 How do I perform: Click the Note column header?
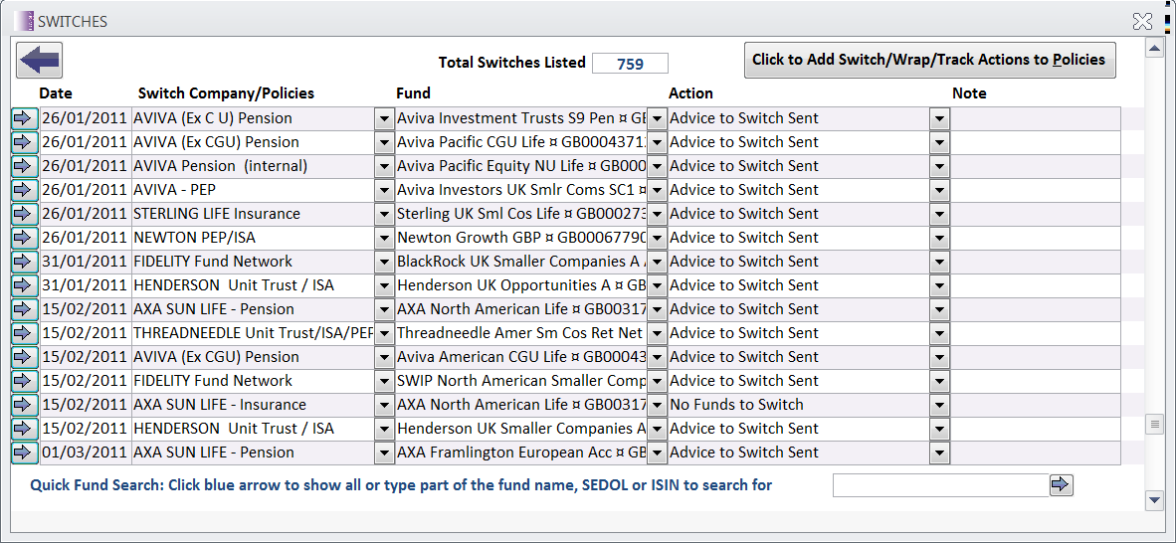[969, 93]
